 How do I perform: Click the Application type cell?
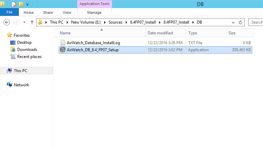pyautogui.click(x=198, y=50)
